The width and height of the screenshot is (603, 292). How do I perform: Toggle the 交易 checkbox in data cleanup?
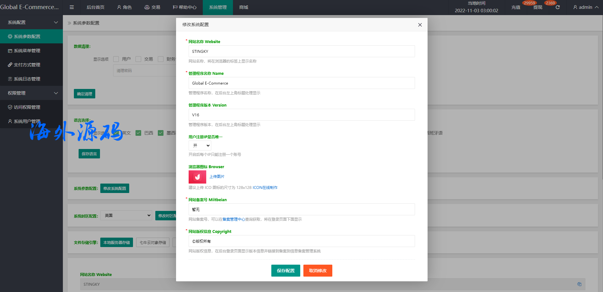(138, 59)
